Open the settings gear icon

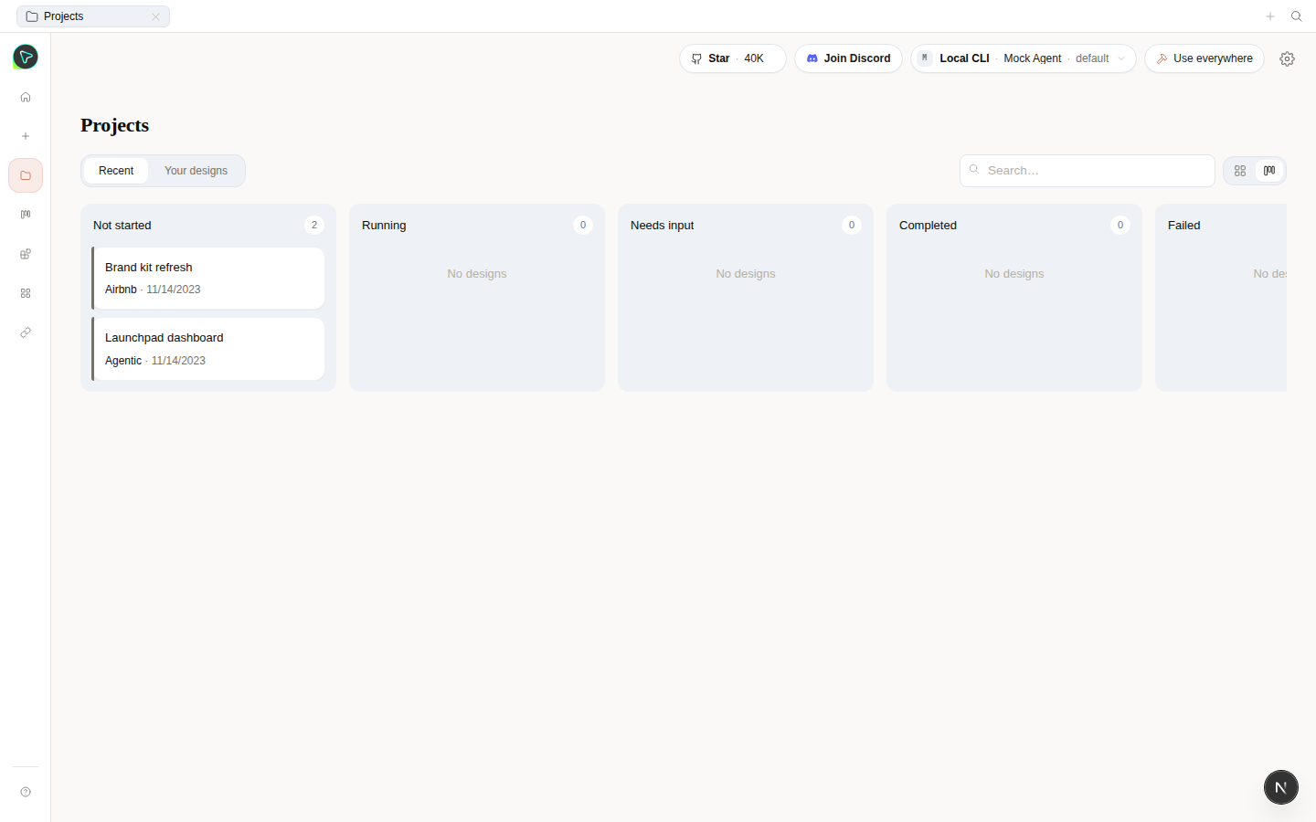pos(1287,58)
